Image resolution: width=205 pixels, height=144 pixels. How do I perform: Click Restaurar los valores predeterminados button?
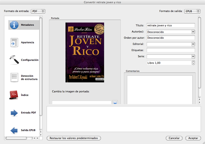[x=74, y=138]
